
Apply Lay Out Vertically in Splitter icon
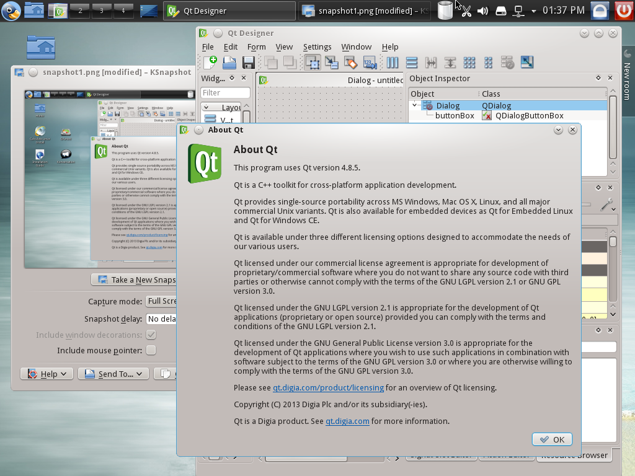tap(450, 63)
